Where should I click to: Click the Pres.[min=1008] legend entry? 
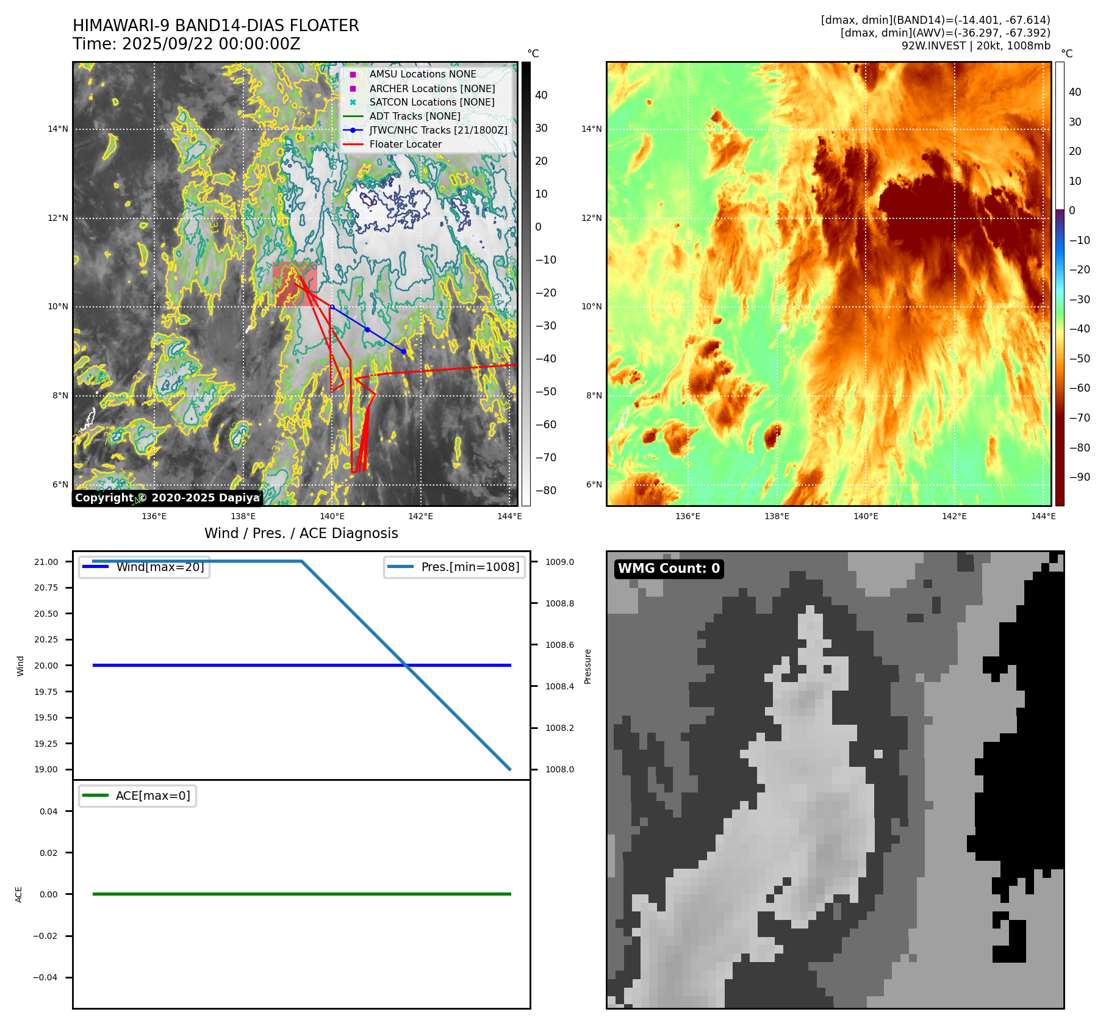pos(454,567)
